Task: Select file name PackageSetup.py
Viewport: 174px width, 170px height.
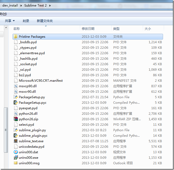Action: click(32, 97)
